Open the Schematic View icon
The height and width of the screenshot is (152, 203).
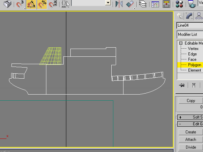[x=166, y=4]
